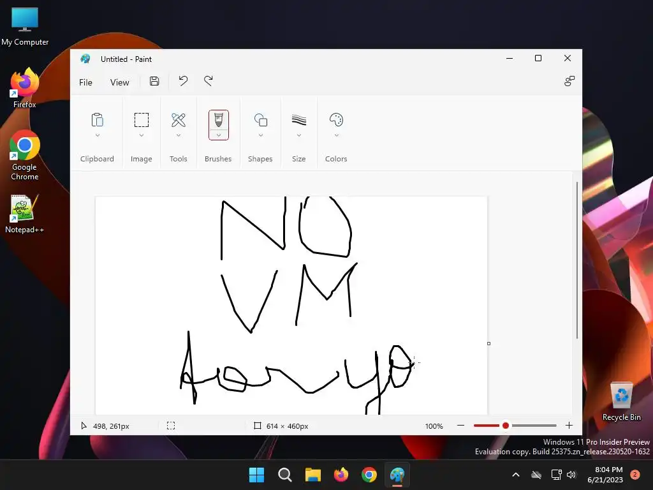This screenshot has height=490, width=653.
Task: Click the zoom slider handle
Action: (506, 426)
